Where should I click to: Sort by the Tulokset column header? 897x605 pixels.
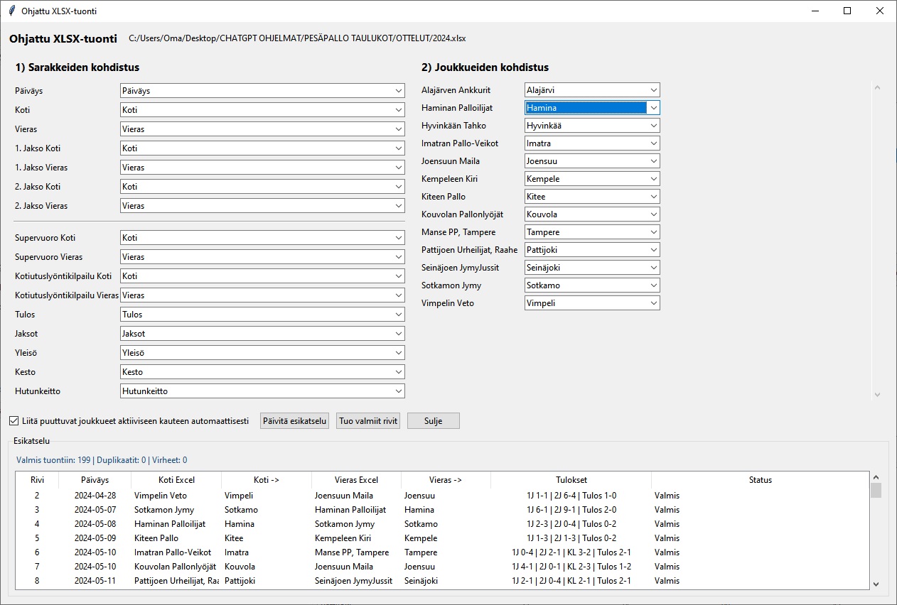[x=571, y=480]
